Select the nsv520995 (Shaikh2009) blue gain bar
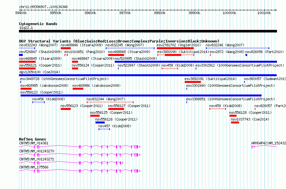Screen dimensions: 286x189 pyautogui.click(x=196, y=62)
